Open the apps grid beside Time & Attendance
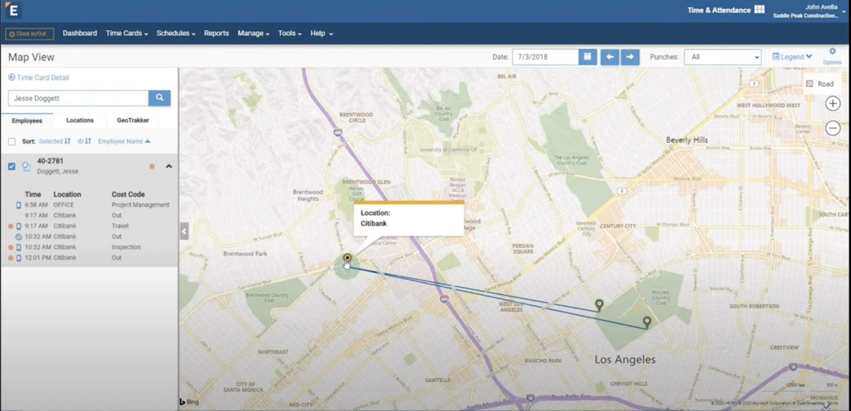The height and width of the screenshot is (411, 851). click(x=759, y=10)
